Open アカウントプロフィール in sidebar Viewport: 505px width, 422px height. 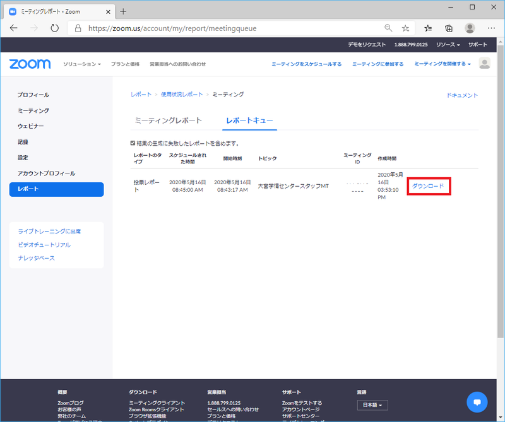pyautogui.click(x=46, y=173)
